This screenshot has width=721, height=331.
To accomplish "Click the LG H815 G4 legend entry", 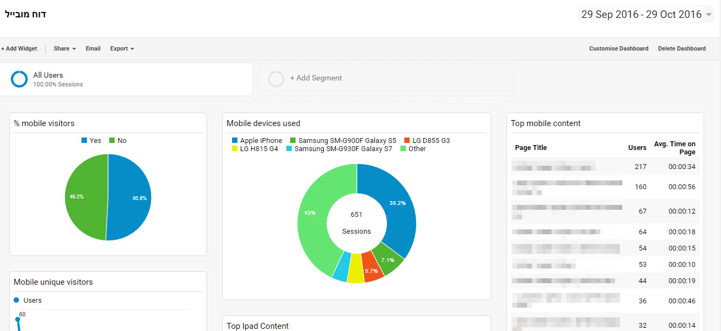I will [255, 148].
